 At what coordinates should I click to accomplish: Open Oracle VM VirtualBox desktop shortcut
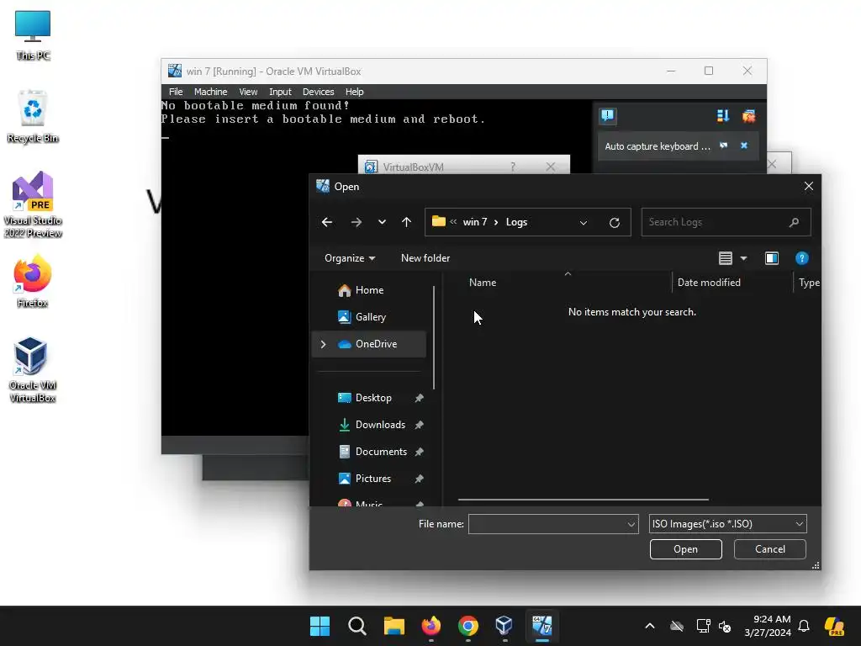33,369
